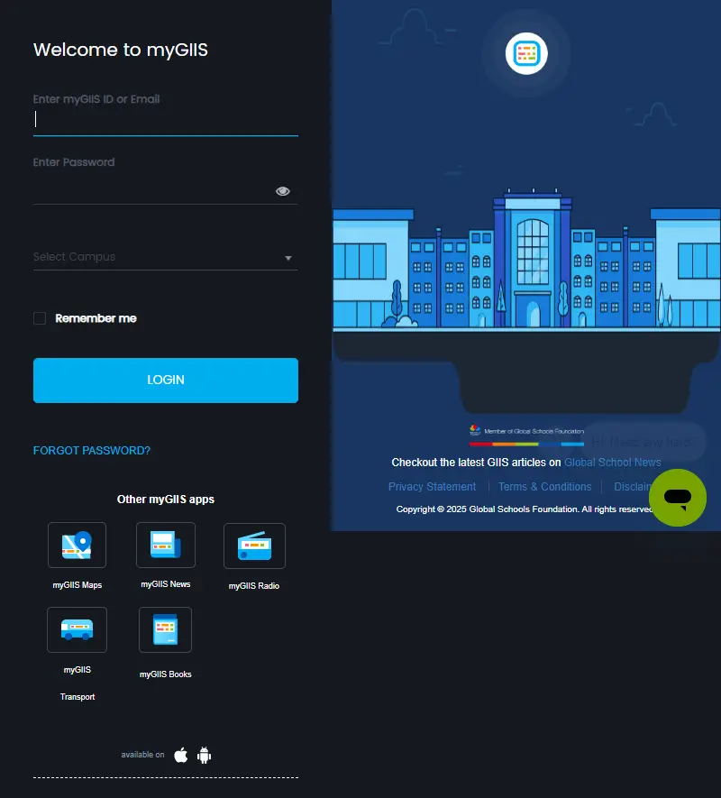This screenshot has width=721, height=798.
Task: Click the myGIIS Maps label
Action: pyautogui.click(x=78, y=585)
